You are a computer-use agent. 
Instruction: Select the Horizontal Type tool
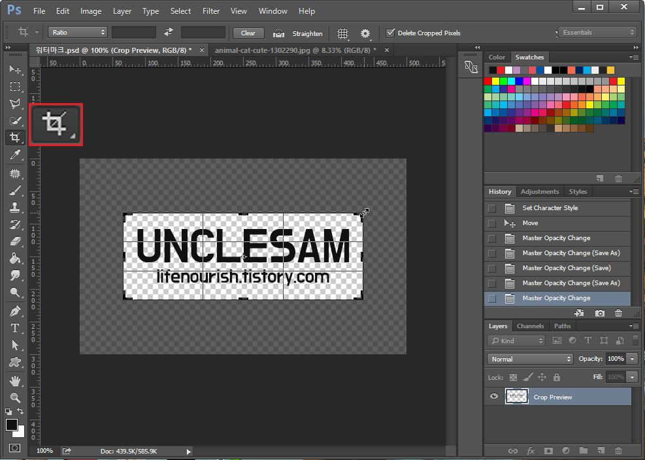pos(15,328)
